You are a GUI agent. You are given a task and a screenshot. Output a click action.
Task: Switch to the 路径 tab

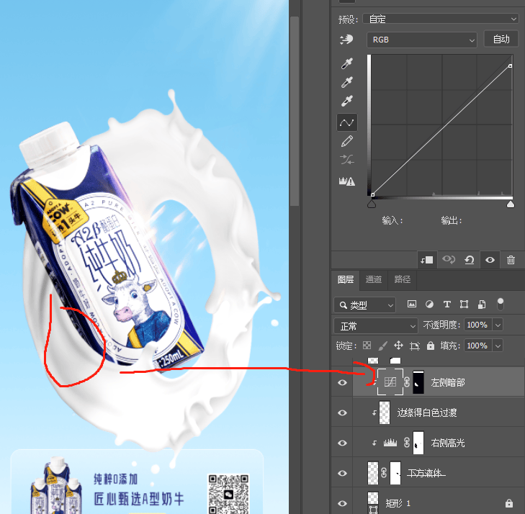pos(402,280)
